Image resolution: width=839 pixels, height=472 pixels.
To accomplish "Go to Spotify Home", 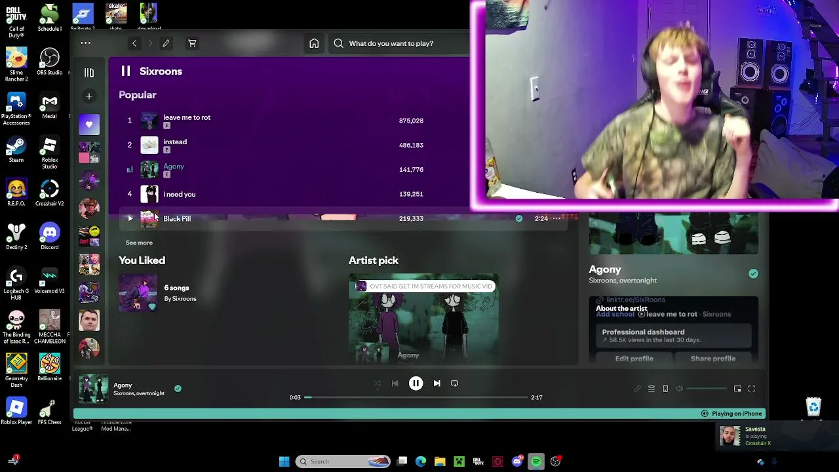I will (314, 43).
